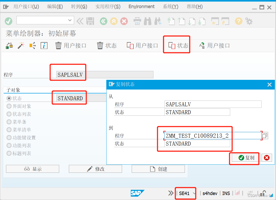Click the 创建 button at the bottom

pyautogui.click(x=158, y=169)
